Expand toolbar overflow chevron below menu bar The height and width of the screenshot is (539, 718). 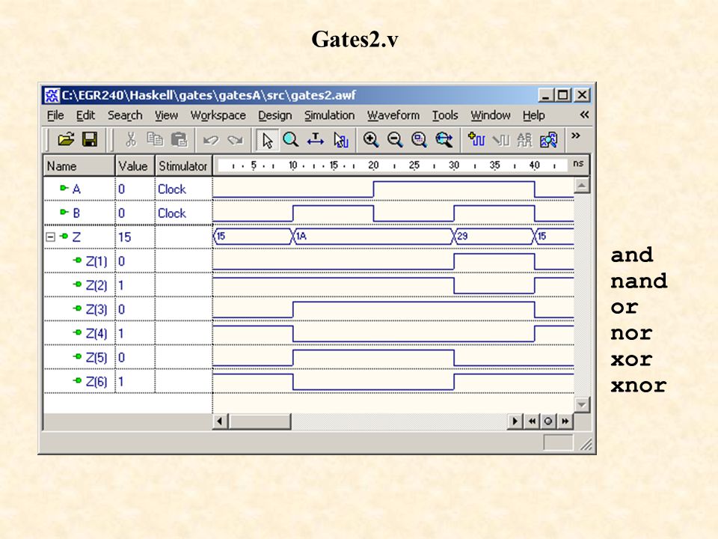coord(576,135)
